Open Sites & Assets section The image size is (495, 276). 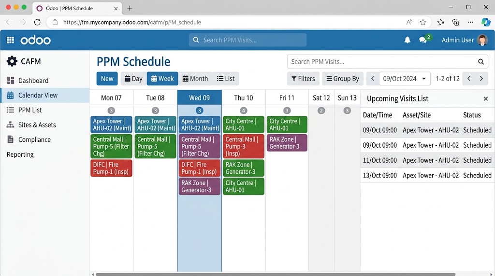[x=45, y=125]
